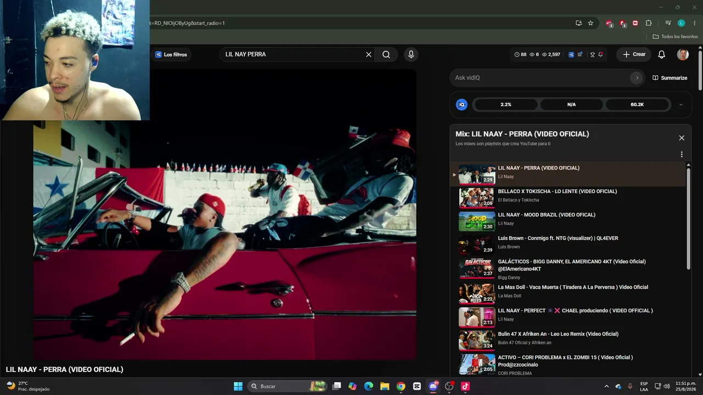Close the Mix playlist panel
The width and height of the screenshot is (703, 395).
pos(682,138)
